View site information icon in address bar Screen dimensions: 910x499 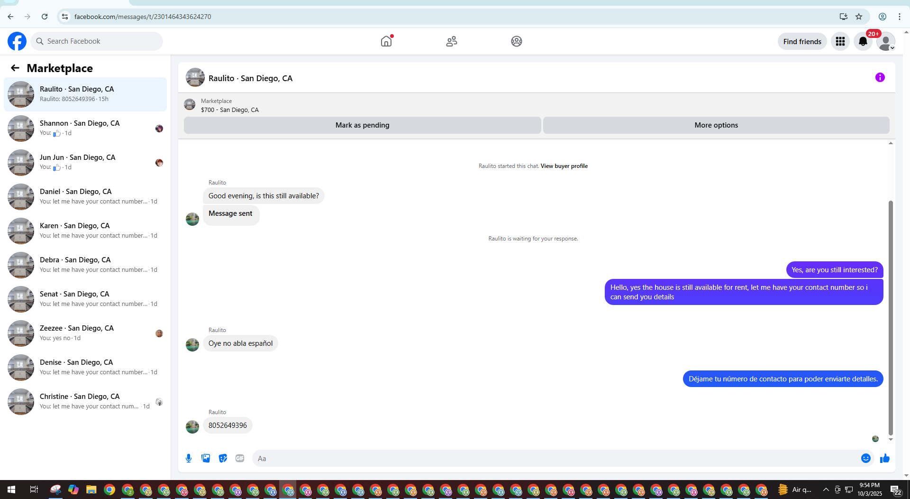(65, 17)
